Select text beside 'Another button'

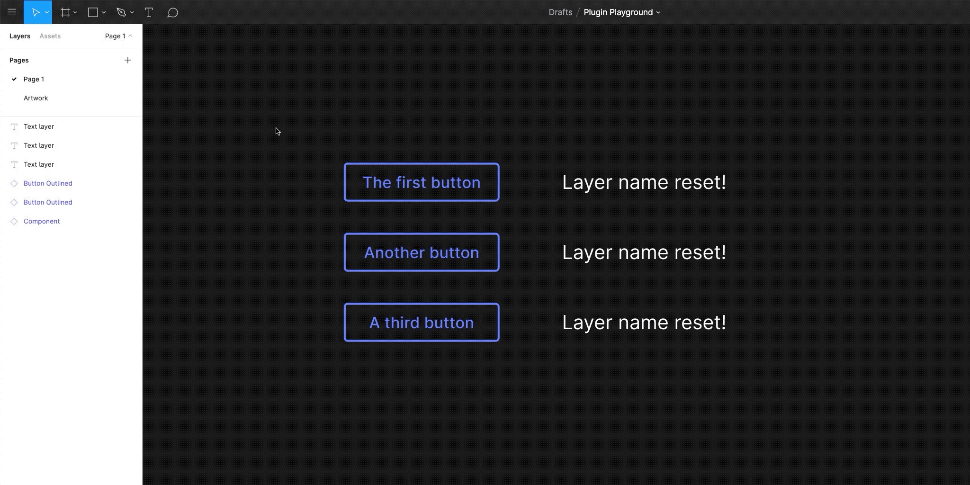pos(644,252)
